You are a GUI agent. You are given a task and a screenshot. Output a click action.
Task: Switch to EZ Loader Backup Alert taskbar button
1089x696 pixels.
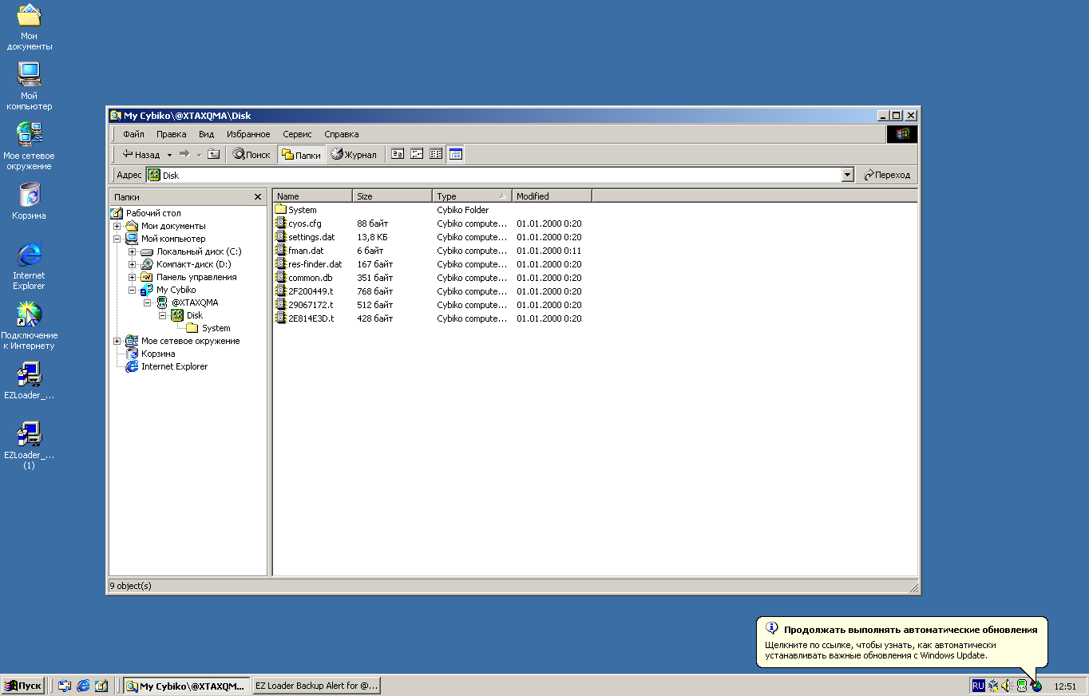coord(316,686)
